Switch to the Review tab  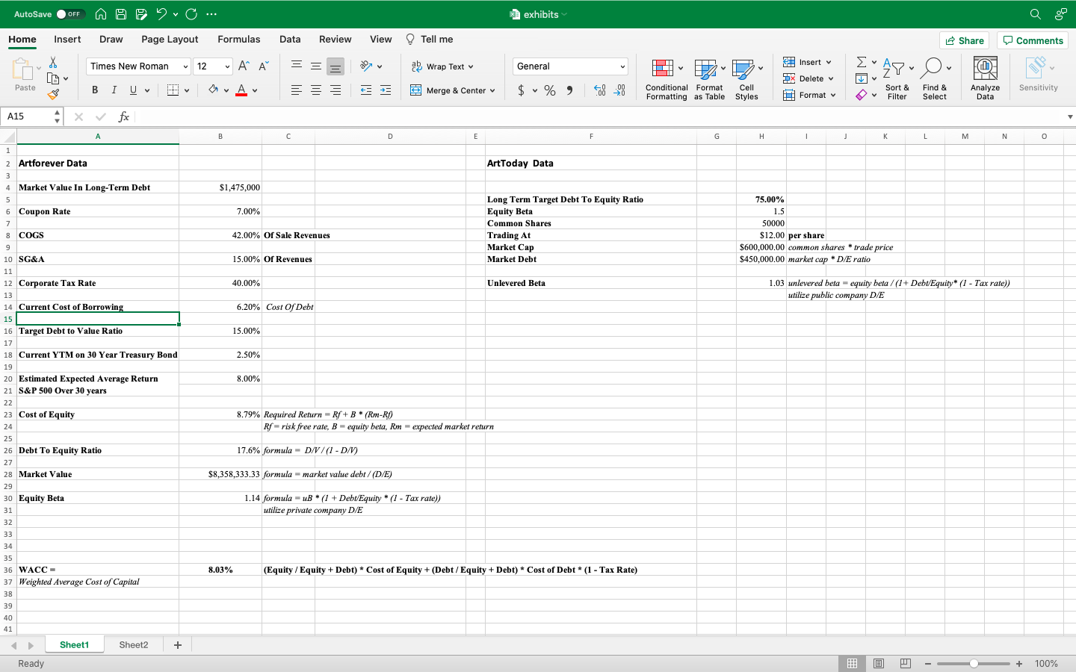click(335, 40)
